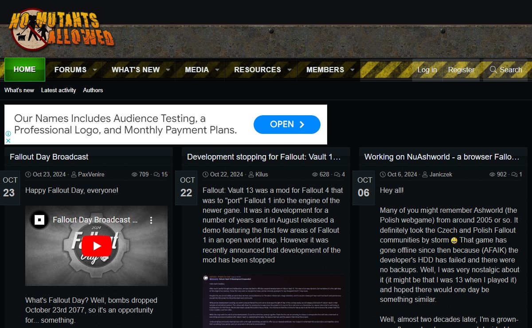532x328 pixels.
Task: Open author Kilus's profile
Action: tap(262, 174)
